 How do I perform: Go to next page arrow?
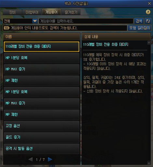point(50,159)
